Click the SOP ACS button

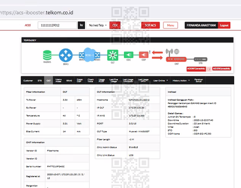click(x=150, y=25)
